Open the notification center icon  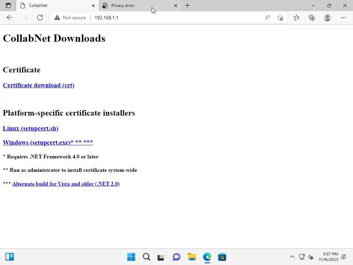click(344, 257)
